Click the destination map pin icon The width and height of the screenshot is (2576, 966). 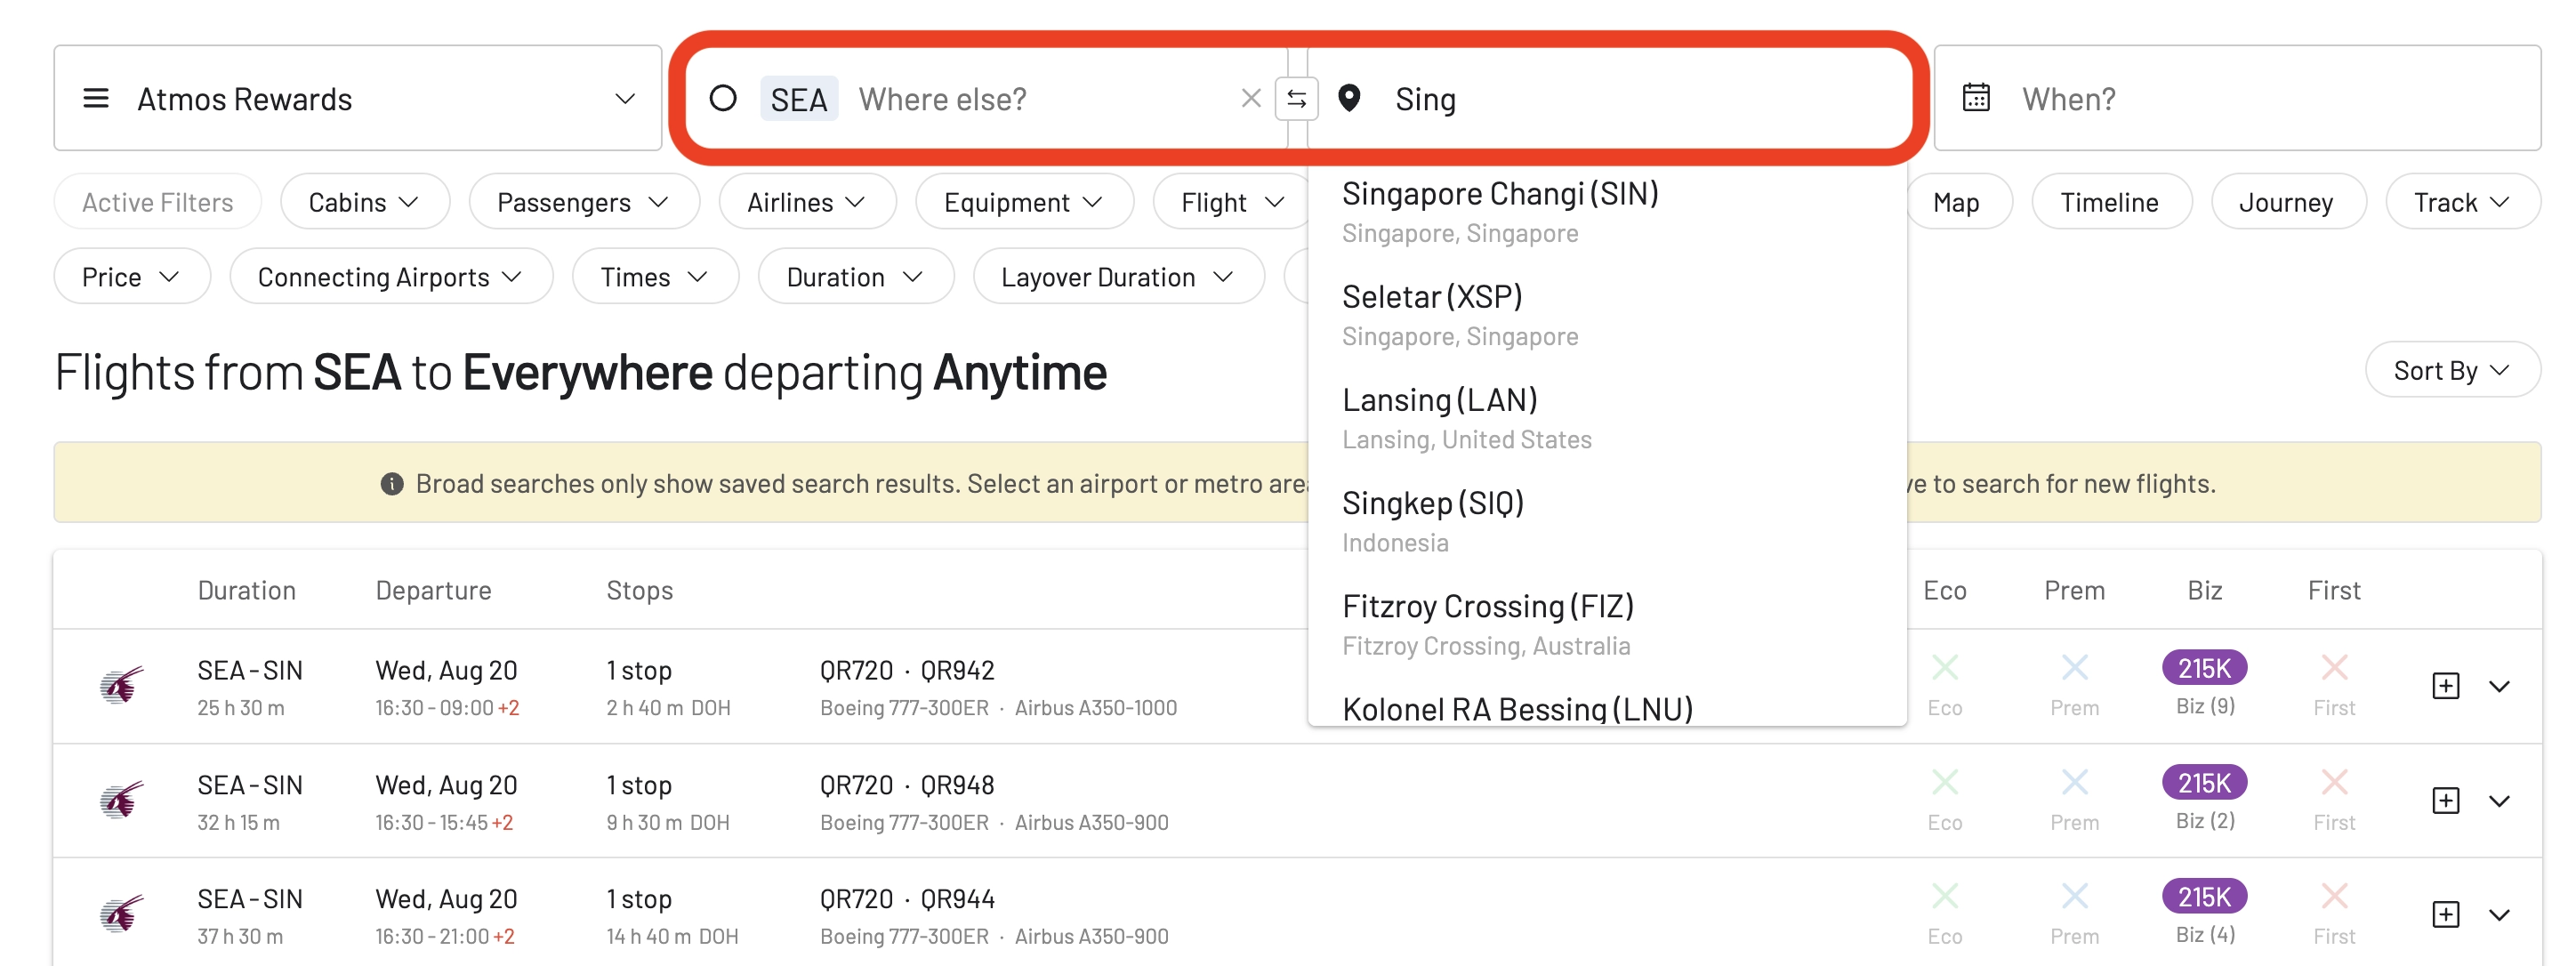[1349, 98]
